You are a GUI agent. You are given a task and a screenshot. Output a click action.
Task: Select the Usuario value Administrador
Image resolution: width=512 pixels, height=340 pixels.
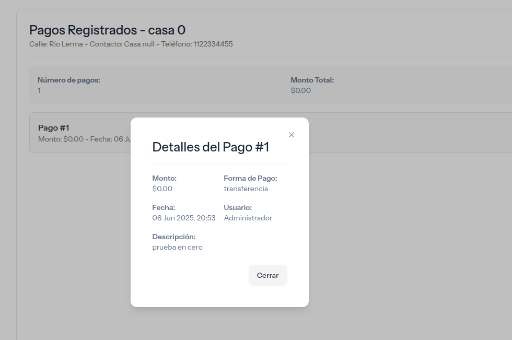pos(248,218)
